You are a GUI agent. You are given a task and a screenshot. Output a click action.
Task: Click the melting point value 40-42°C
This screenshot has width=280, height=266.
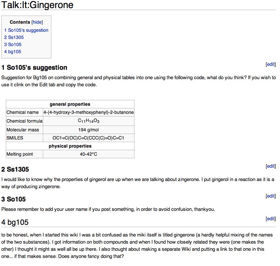88,154
